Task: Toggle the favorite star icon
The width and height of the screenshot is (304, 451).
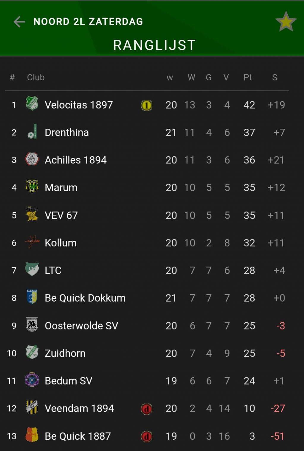Action: click(x=286, y=22)
